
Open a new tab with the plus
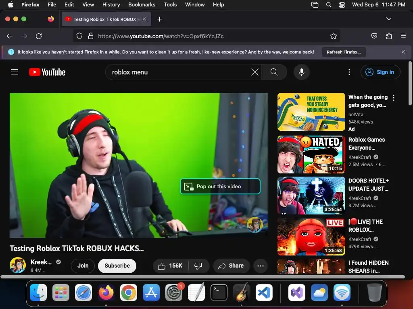point(159,19)
